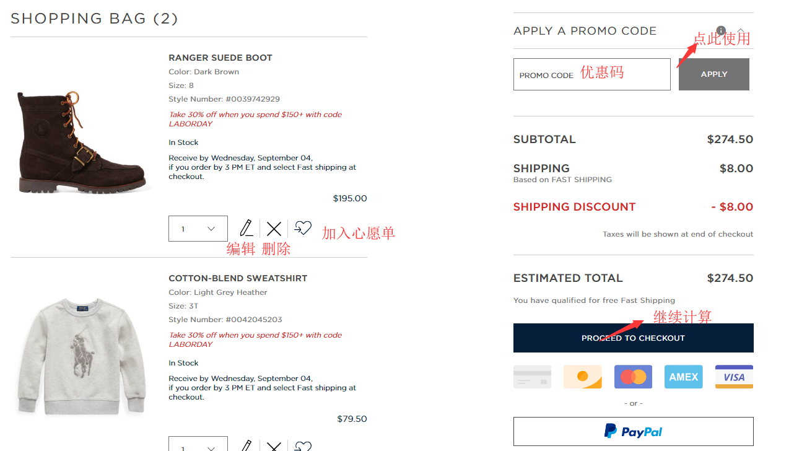Viewport: 807px width, 451px height.
Task: Click the Promo Code input field
Action: pyautogui.click(x=591, y=74)
